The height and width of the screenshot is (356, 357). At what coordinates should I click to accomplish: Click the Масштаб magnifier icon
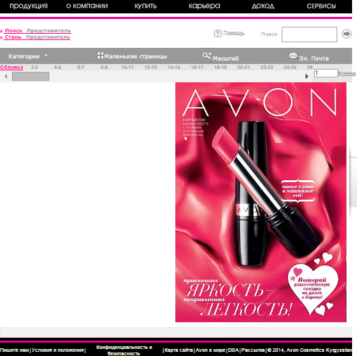click(207, 56)
